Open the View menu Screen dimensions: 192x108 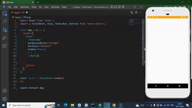pos(34,7)
